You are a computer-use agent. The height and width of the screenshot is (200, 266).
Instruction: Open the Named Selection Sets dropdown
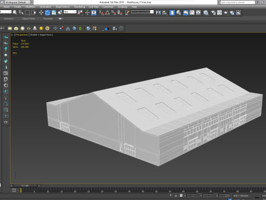142,12
